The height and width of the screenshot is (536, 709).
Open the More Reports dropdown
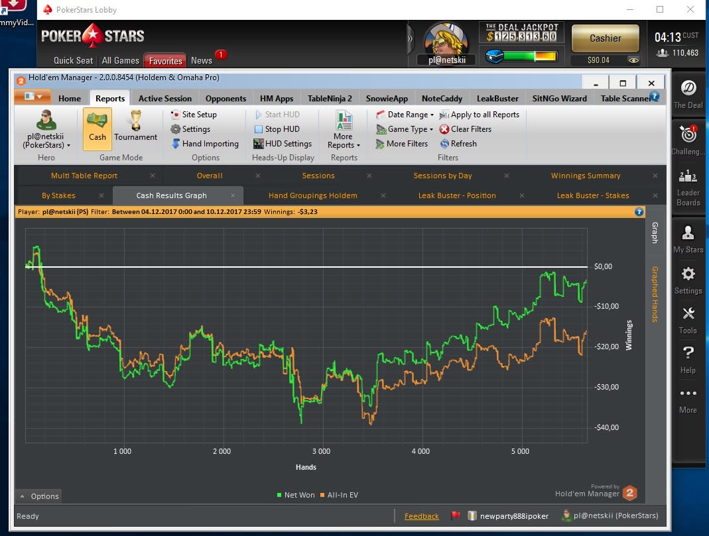(x=344, y=130)
